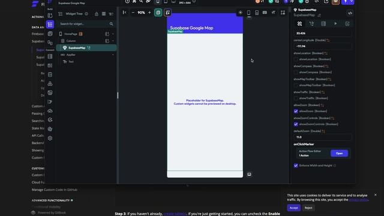Open variable binding for showMapToolbar
This screenshot has height=216, width=384.
(330, 79)
